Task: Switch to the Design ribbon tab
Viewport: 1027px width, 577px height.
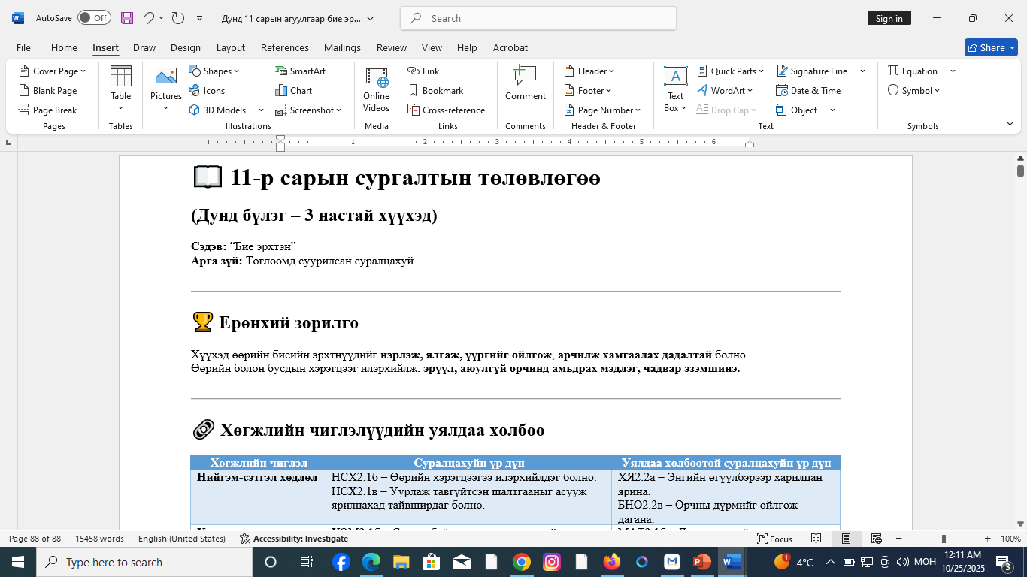Action: point(185,47)
